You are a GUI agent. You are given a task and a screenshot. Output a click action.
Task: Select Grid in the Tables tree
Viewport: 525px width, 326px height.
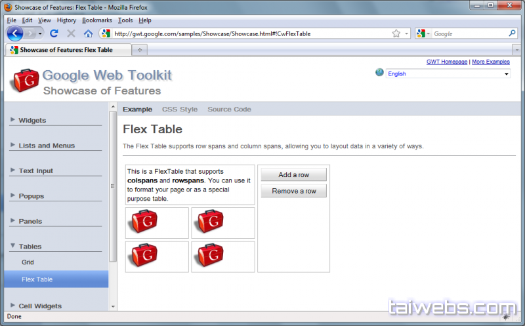click(28, 262)
